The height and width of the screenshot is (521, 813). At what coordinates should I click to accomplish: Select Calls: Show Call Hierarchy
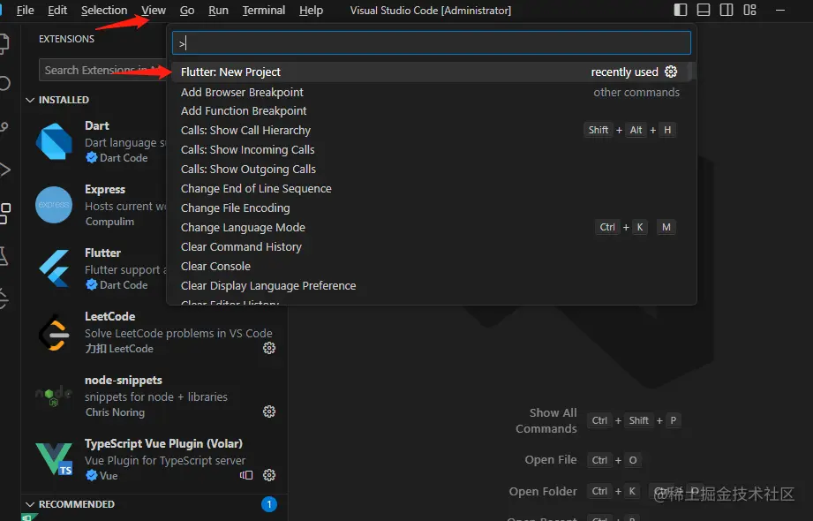[432, 131]
